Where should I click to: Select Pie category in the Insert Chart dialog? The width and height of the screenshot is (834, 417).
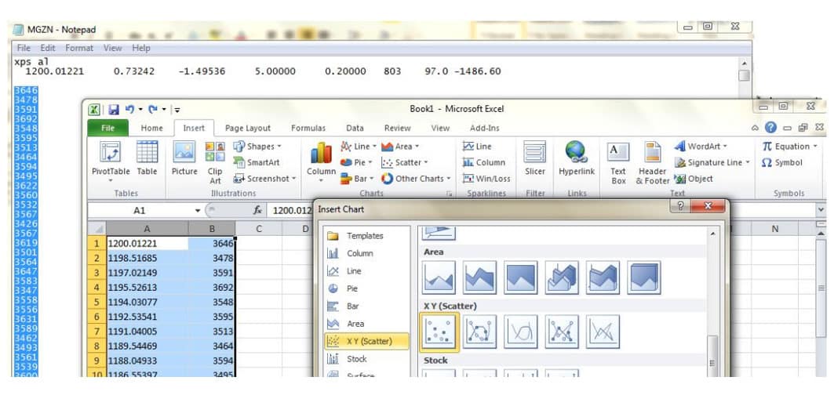point(366,288)
